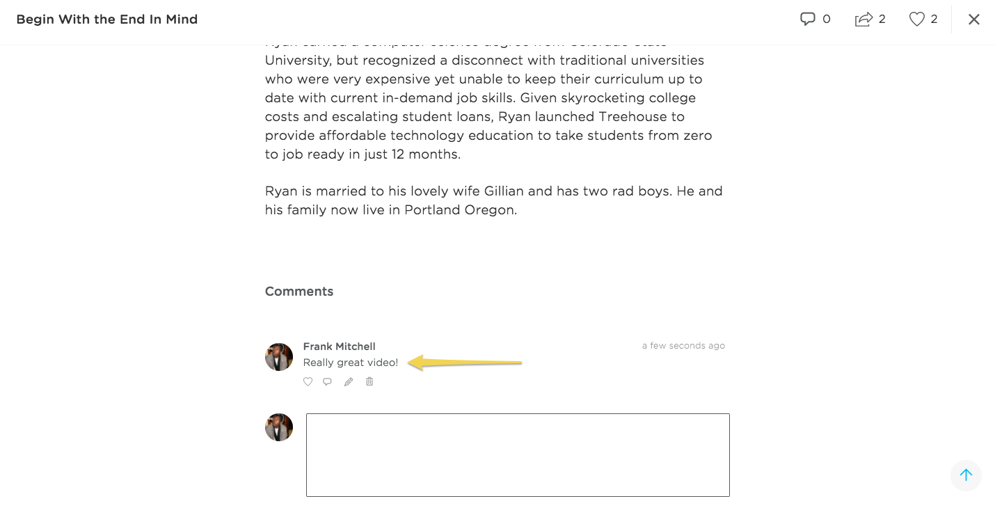
Task: Open comments via header speech bubble icon
Action: (x=807, y=19)
